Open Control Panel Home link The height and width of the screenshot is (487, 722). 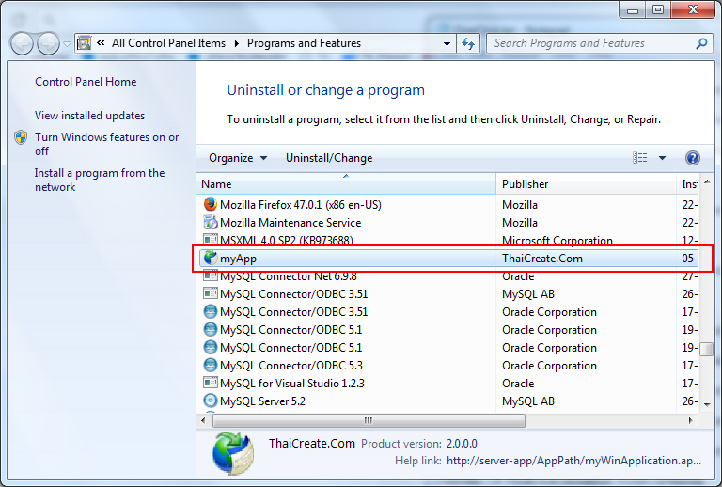pos(86,82)
